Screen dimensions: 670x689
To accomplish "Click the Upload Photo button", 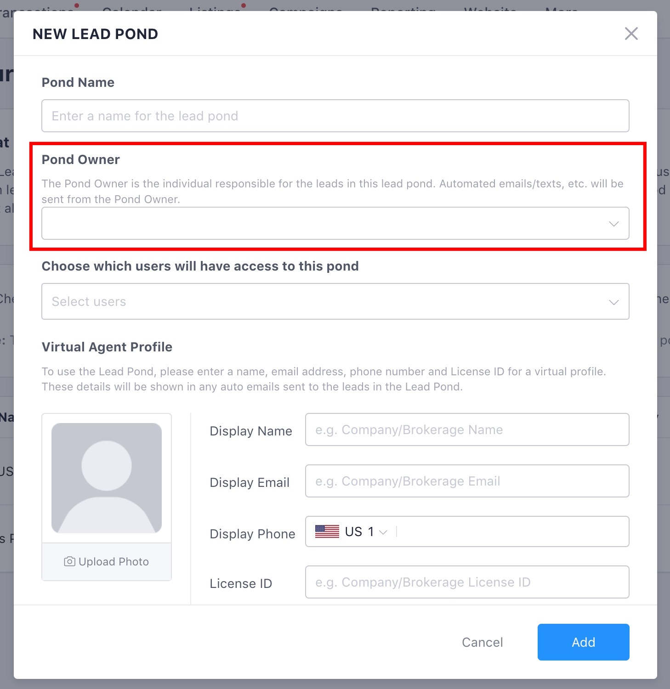I will click(107, 562).
